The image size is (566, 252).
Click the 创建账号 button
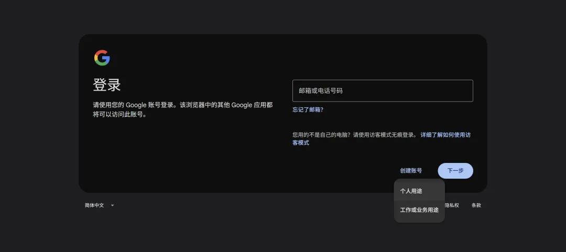pos(411,171)
